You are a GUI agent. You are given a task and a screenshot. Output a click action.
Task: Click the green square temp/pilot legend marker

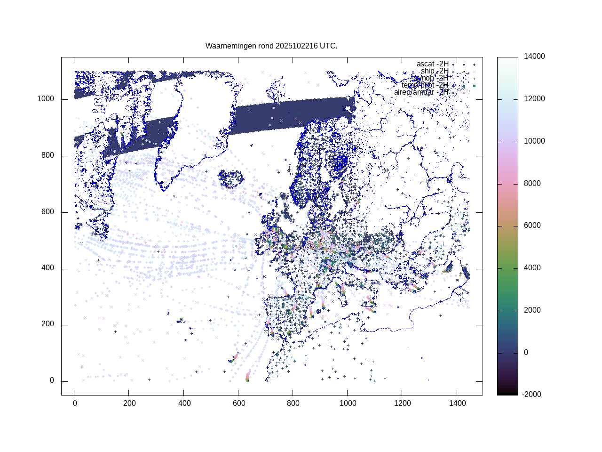pyautogui.click(x=474, y=86)
